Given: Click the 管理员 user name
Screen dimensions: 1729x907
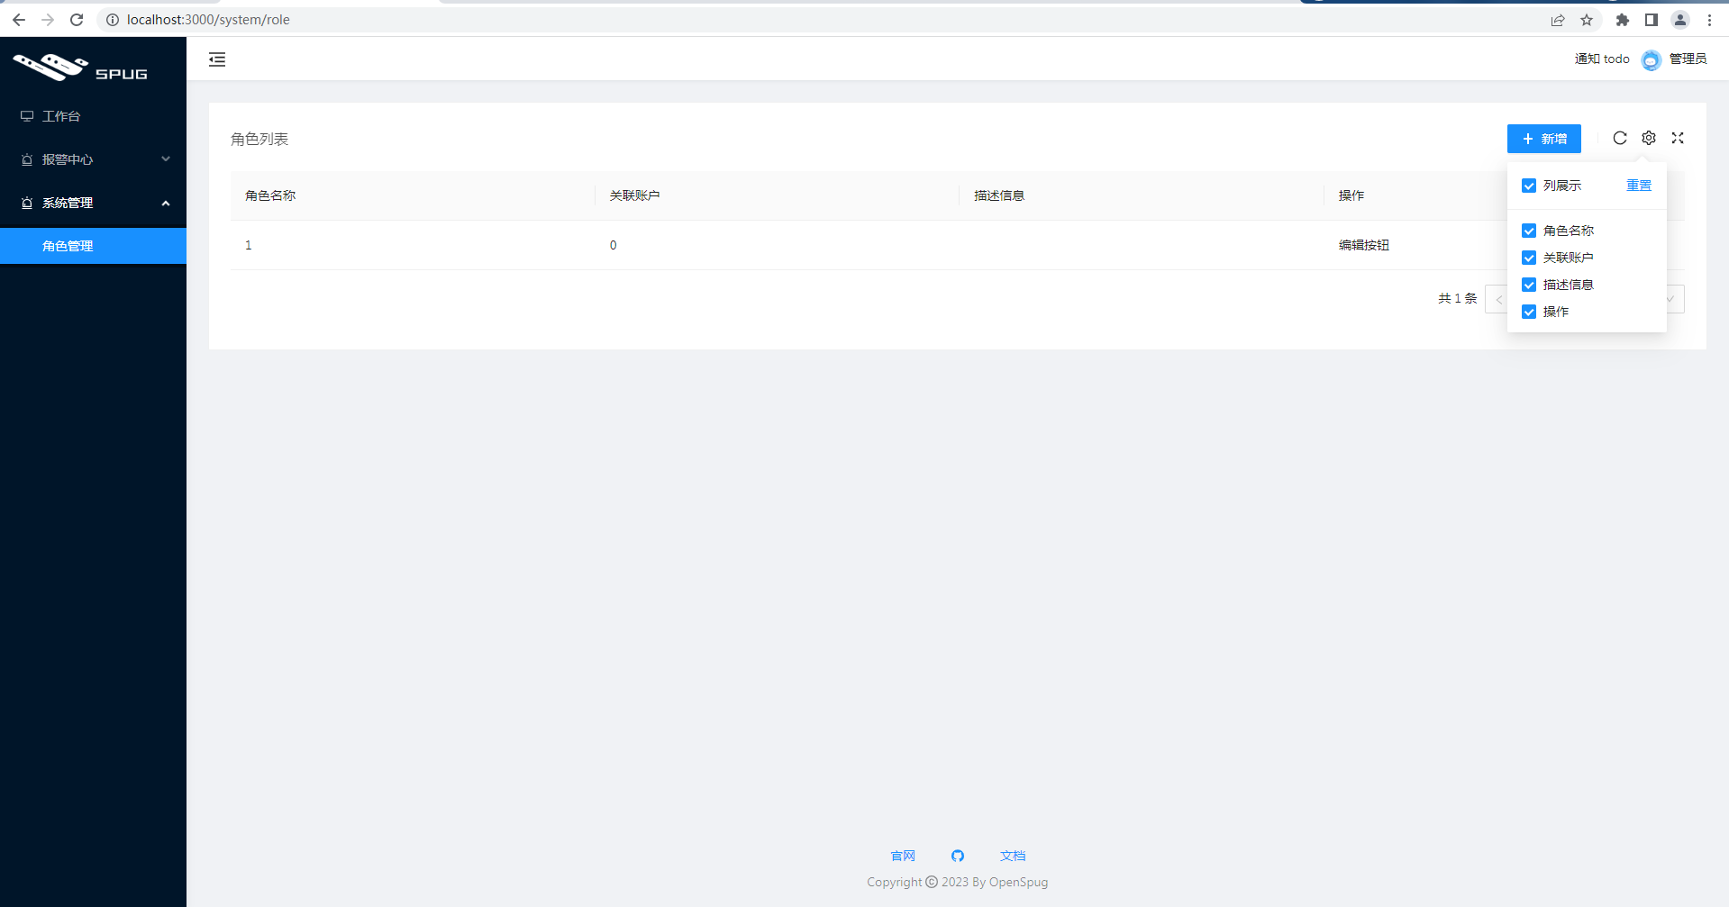Looking at the screenshot, I should click(x=1688, y=59).
